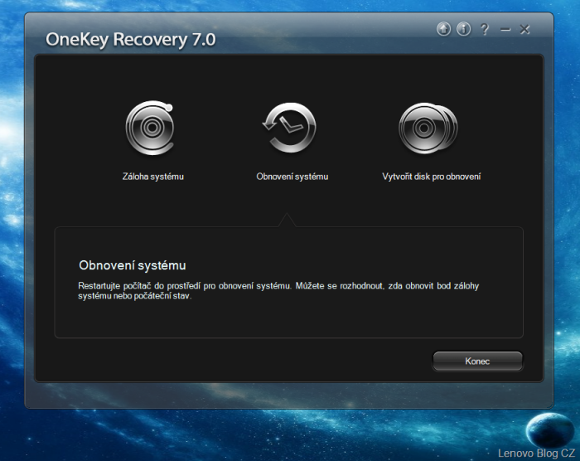Open help via the question mark icon
580x461 pixels.
tap(484, 29)
